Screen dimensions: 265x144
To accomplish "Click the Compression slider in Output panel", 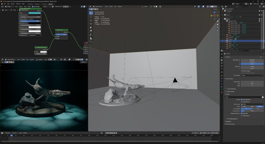I will [x=252, y=111].
